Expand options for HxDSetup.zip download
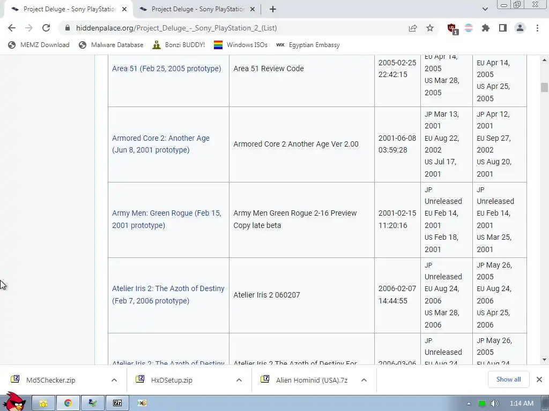 (x=239, y=380)
